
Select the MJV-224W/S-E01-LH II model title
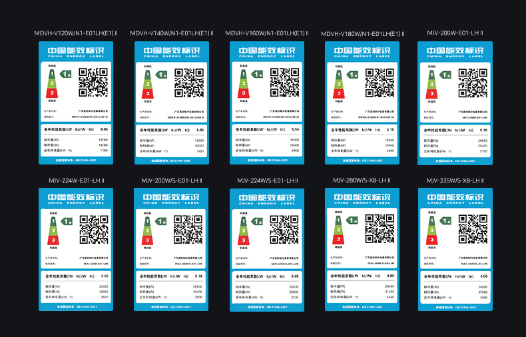267,180
